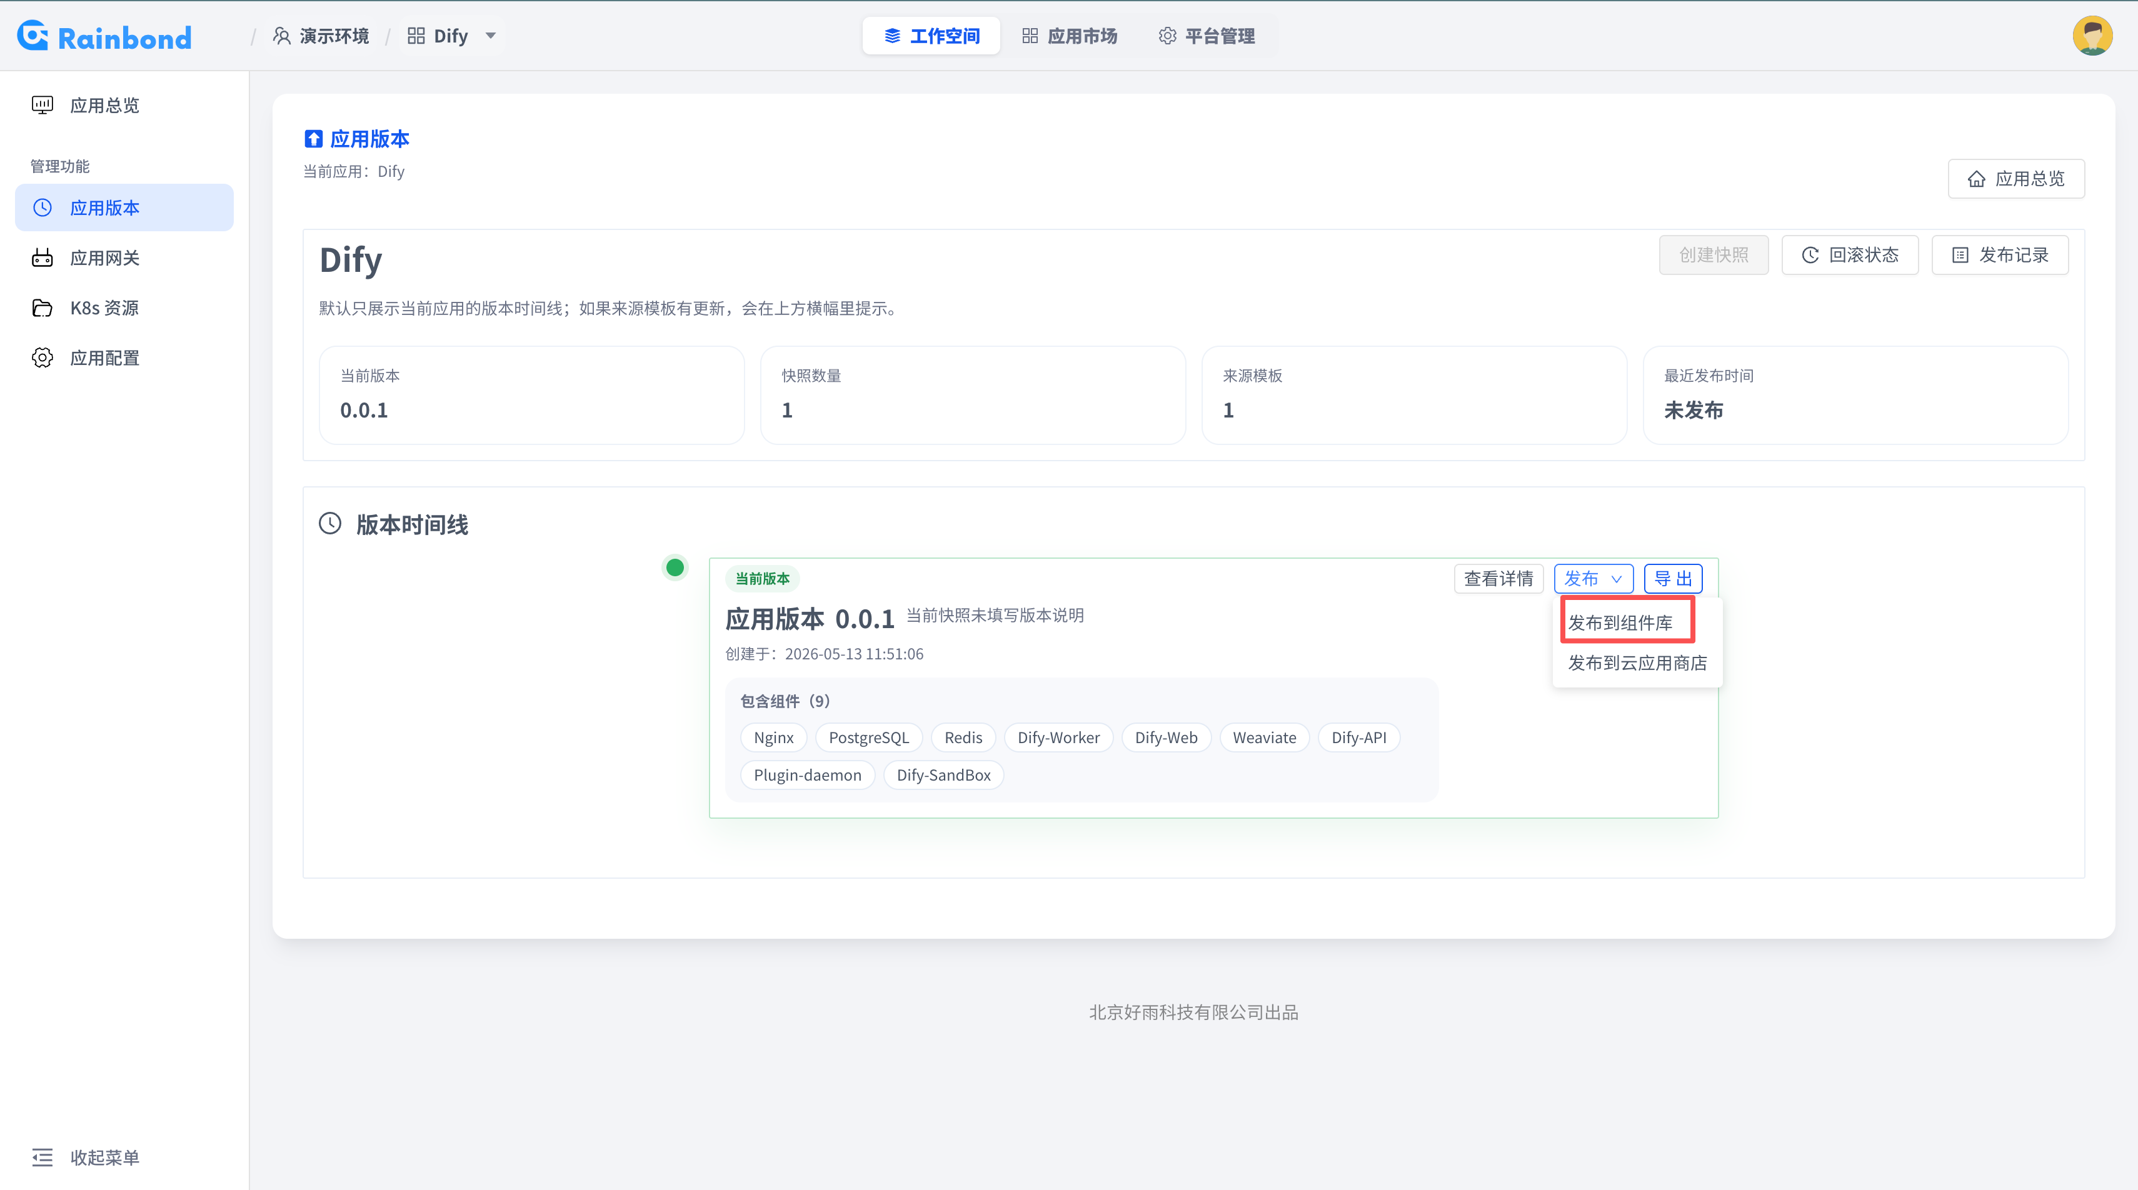The image size is (2138, 1190).
Task: Click the 回滚状态 rollback icon
Action: (x=1810, y=255)
